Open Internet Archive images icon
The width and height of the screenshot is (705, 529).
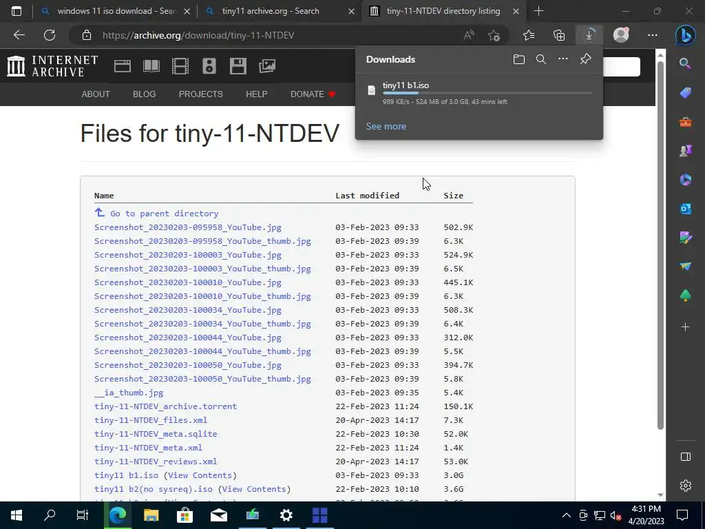click(267, 66)
